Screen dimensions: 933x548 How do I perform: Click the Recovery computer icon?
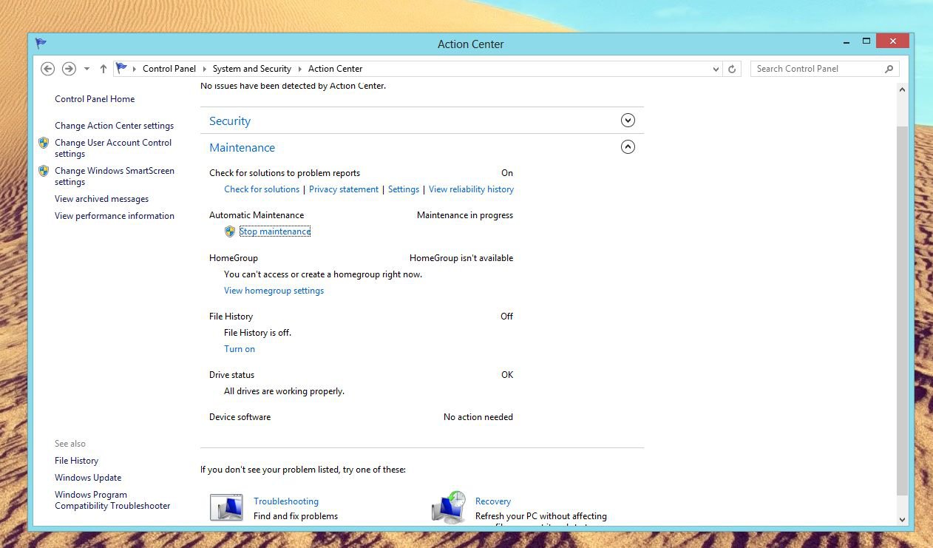point(449,507)
